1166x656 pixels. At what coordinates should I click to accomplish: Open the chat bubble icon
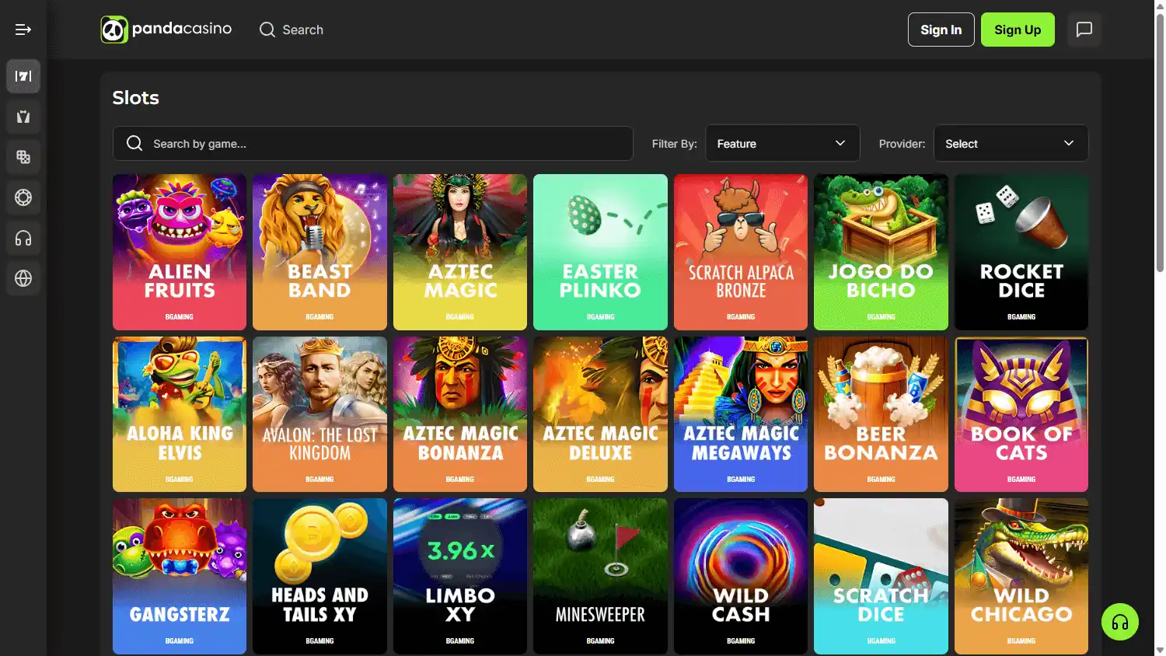(1084, 30)
